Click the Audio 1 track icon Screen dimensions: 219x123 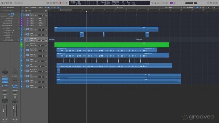28,86
